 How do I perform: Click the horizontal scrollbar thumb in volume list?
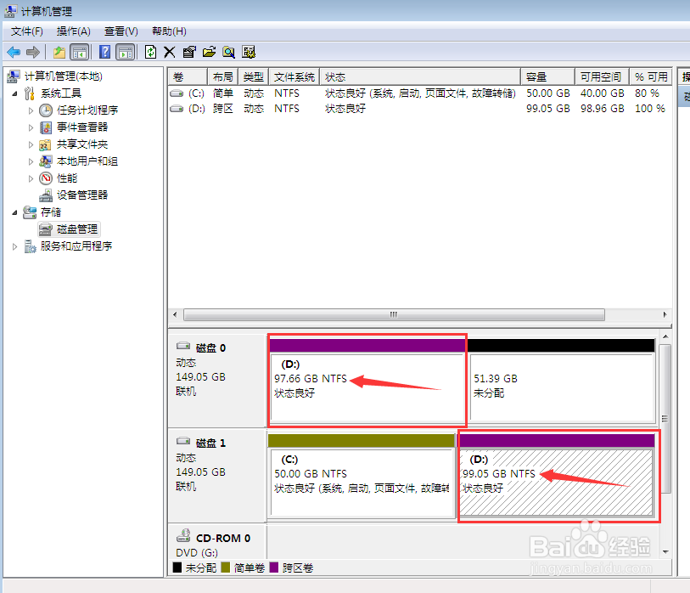(394, 314)
